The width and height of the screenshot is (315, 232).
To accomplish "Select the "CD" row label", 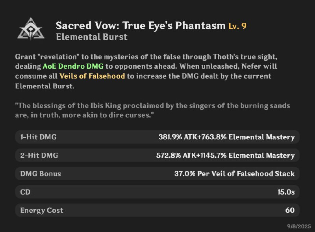I will pyautogui.click(x=25, y=192).
